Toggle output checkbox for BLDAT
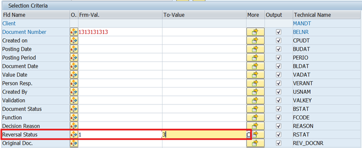362x148 pixels. click(278, 66)
